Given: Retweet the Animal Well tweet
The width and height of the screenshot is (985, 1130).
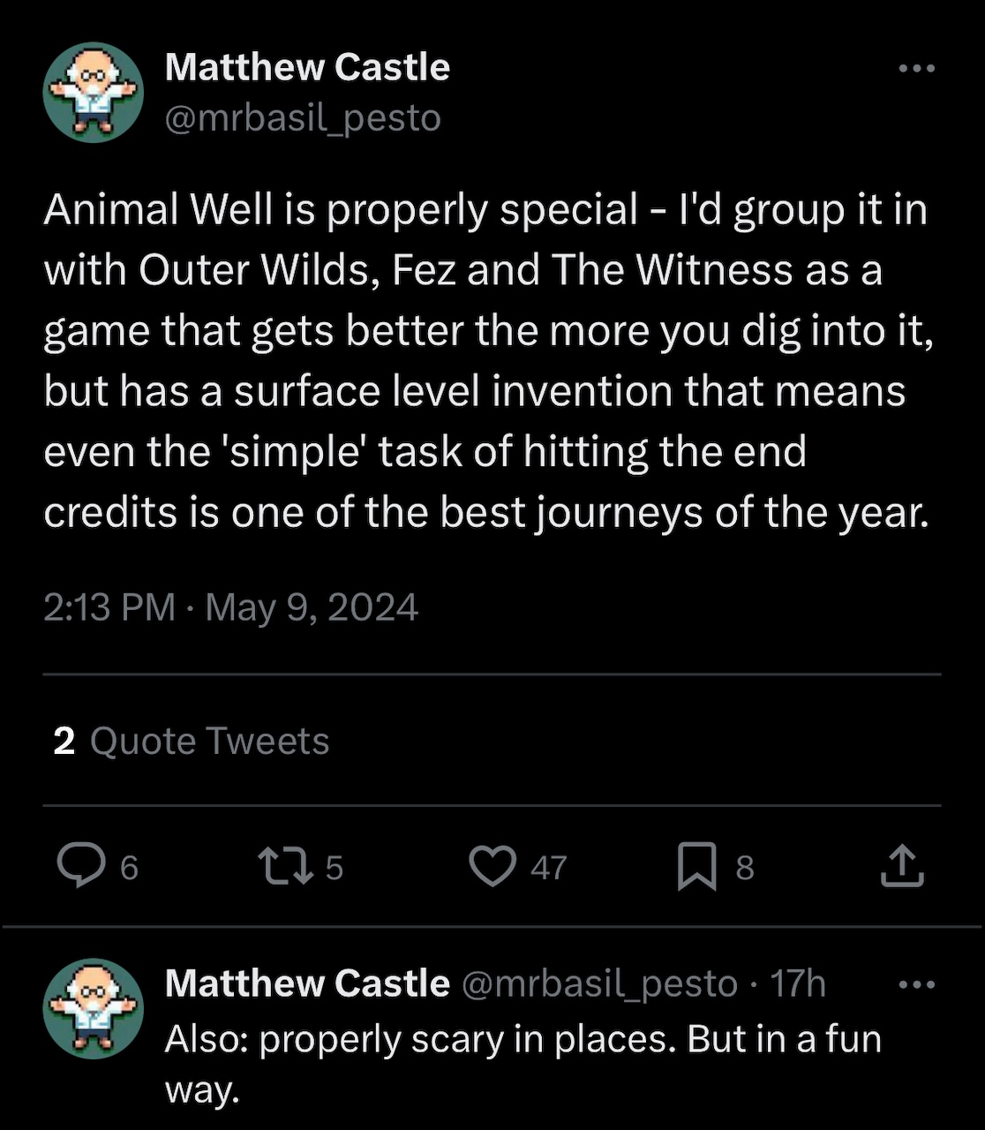Looking at the screenshot, I should coord(284,866).
